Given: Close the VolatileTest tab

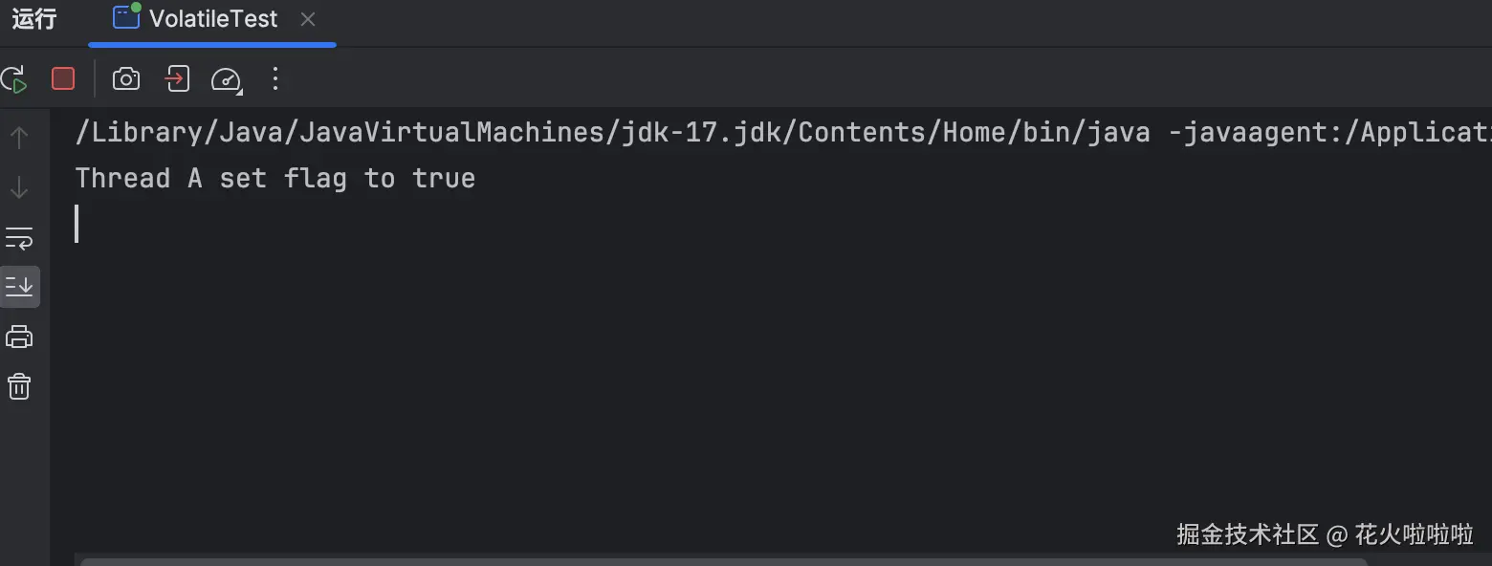Looking at the screenshot, I should pos(308,19).
